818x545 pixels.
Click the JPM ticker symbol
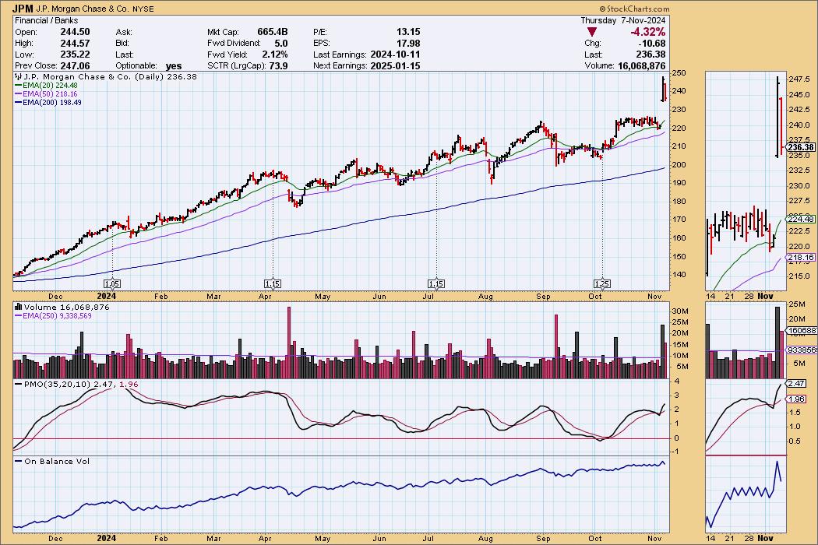23,9
